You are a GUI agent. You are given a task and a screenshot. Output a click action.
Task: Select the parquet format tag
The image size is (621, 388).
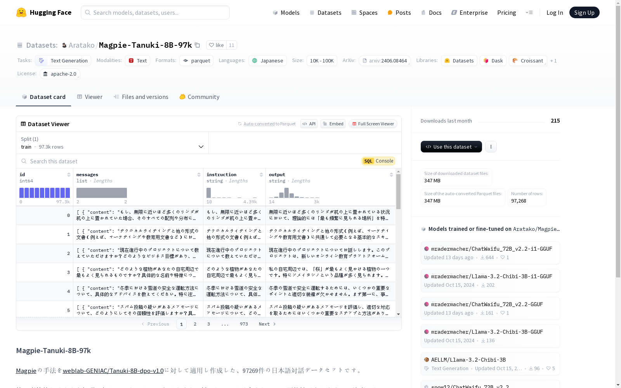(x=196, y=61)
